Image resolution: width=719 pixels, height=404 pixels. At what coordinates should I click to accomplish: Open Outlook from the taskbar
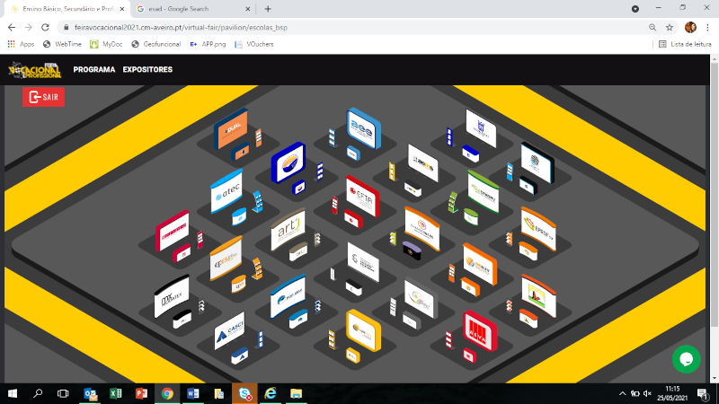91,393
